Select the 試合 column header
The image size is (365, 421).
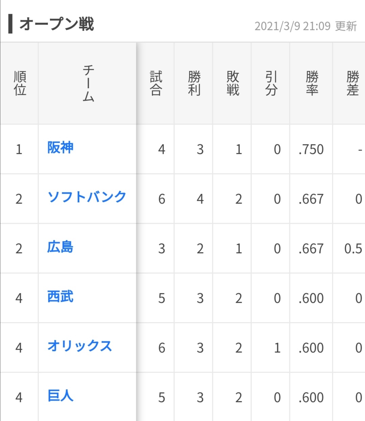[156, 83]
